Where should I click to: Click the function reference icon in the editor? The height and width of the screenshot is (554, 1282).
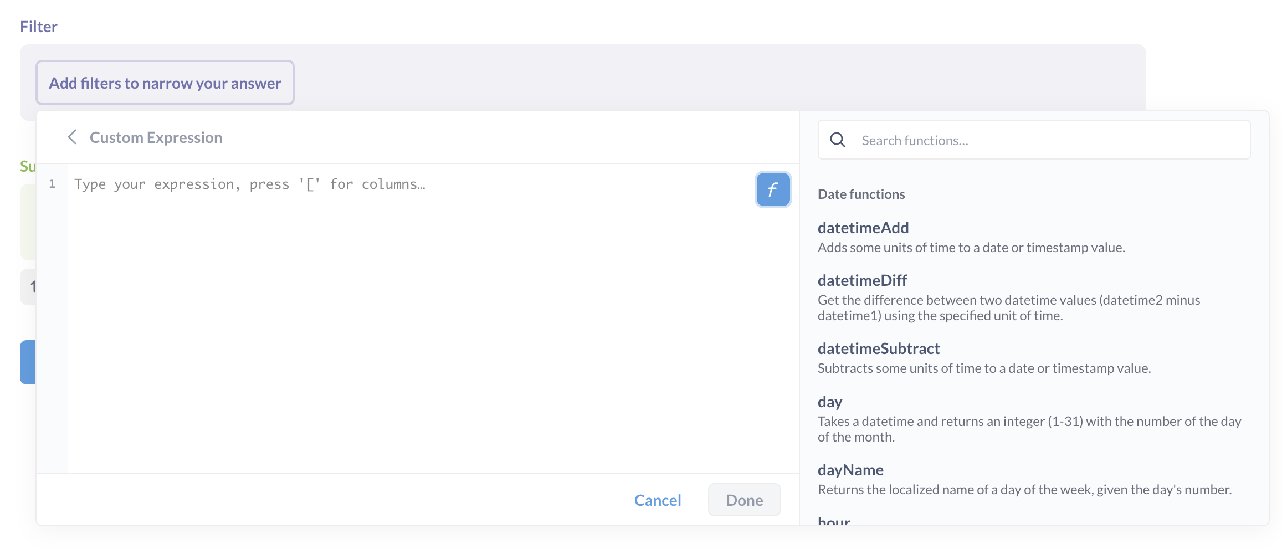(x=772, y=189)
